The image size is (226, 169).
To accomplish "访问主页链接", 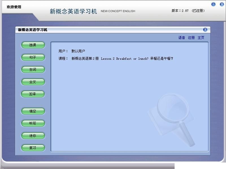I will [x=201, y=37].
